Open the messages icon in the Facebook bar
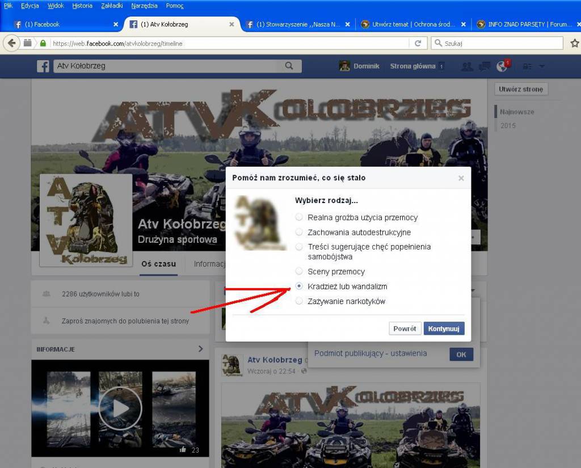The height and width of the screenshot is (468, 581). coord(485,66)
